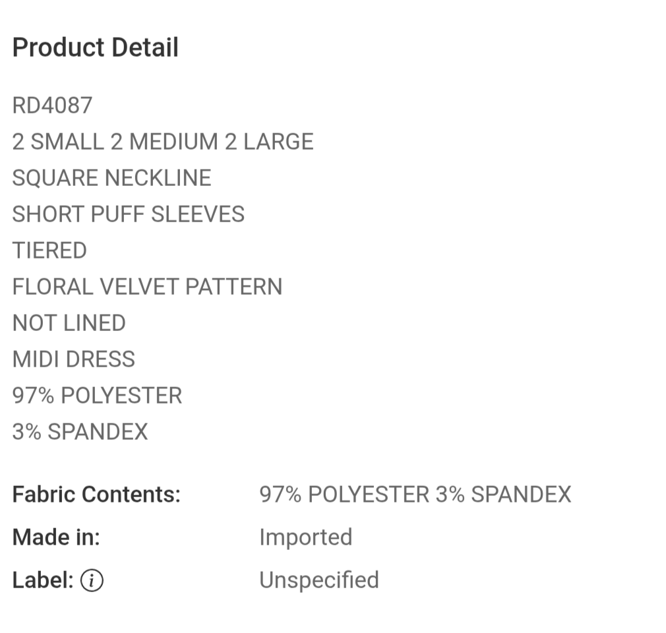This screenshot has height=633, width=666.
Task: Click the SQUARE NECKLINE detail line
Action: click(x=112, y=178)
